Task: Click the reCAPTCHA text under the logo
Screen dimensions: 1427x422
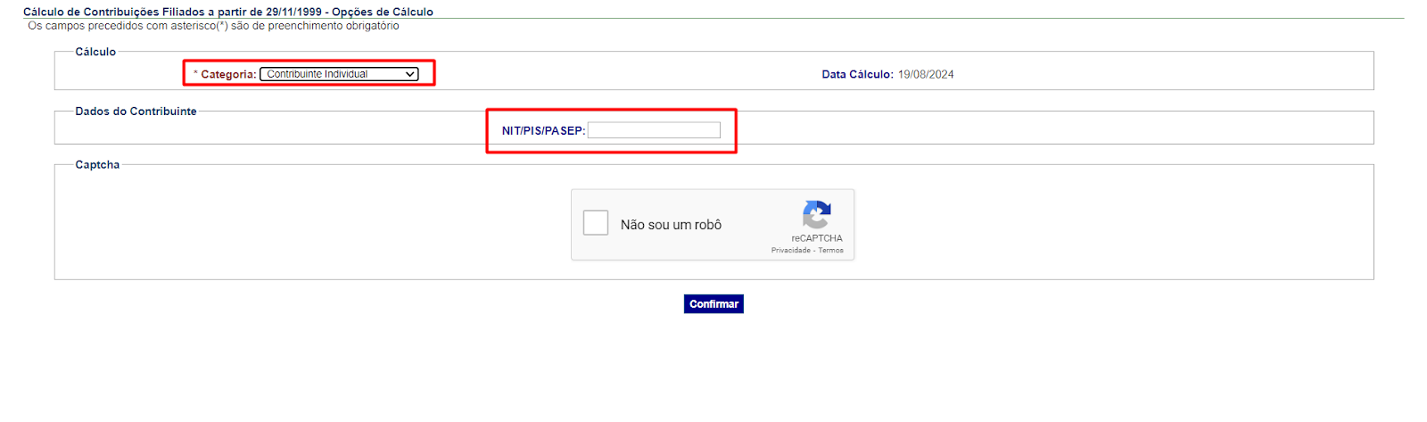Action: point(817,238)
